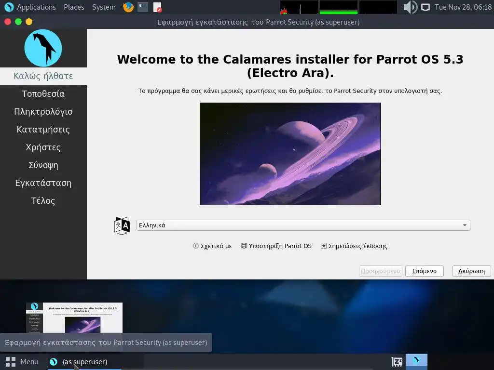The width and height of the screenshot is (494, 370).
Task: Click the CPU monitor graph in panel
Action: click(299, 7)
